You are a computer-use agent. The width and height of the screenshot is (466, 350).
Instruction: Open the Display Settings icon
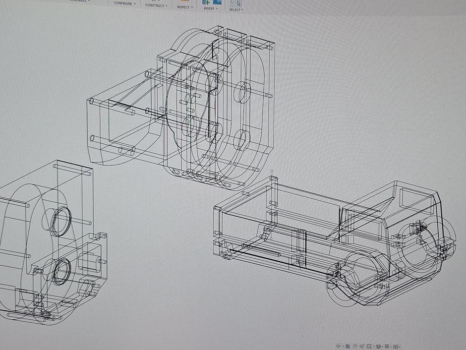[x=379, y=346]
